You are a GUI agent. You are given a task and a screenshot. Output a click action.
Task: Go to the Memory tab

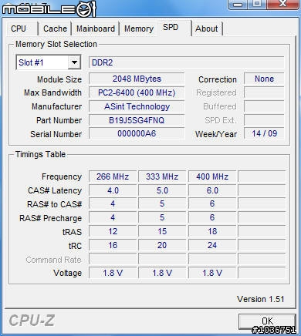(x=139, y=29)
